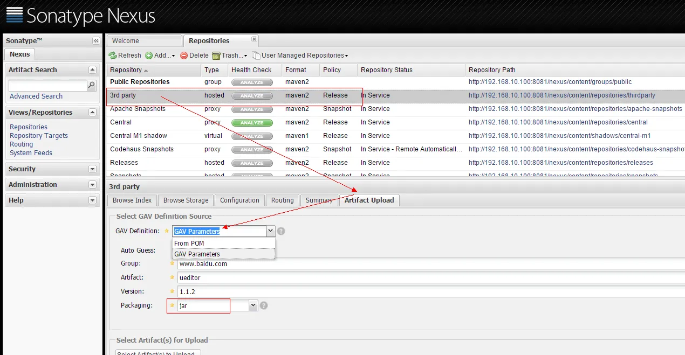Image resolution: width=685 pixels, height=355 pixels.
Task: Click Analyze for 3rd party repository
Action: (252, 96)
